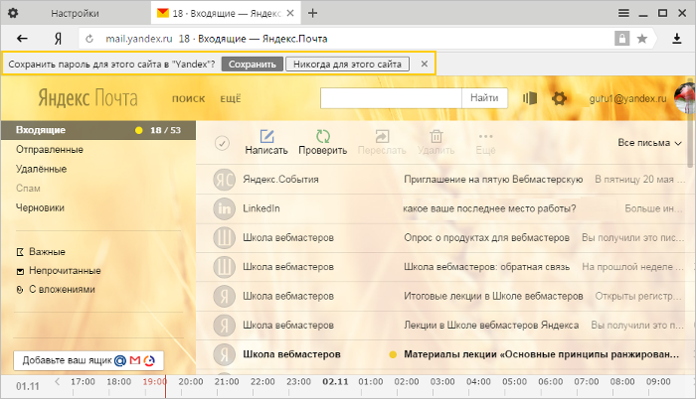Screen dimensions: 696x399
Task: Reload the page with refresh icon
Action: point(89,39)
